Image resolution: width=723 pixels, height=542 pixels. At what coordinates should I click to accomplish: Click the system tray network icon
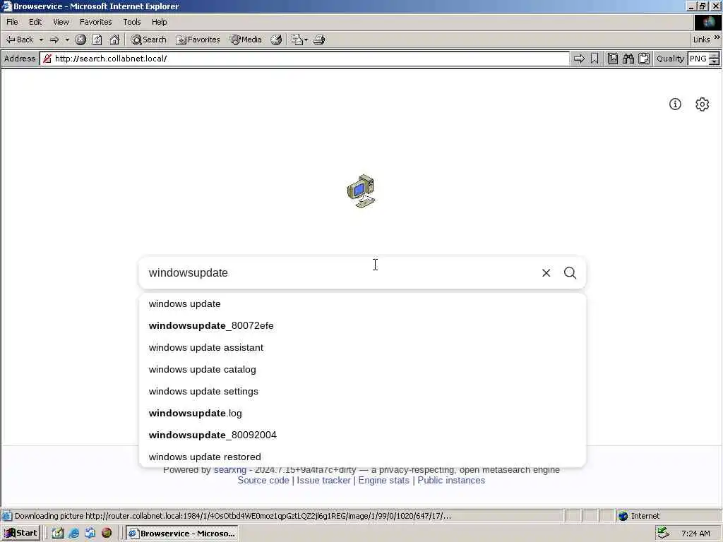pyautogui.click(x=663, y=533)
